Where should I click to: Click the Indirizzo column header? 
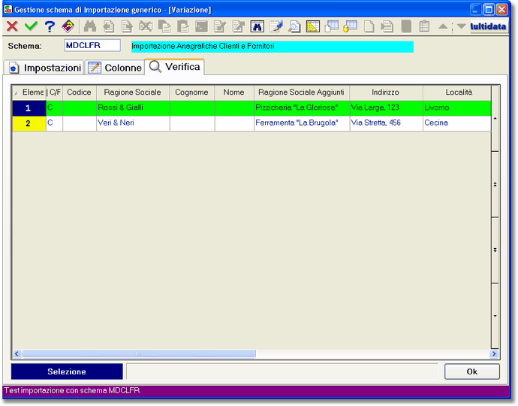(x=386, y=92)
